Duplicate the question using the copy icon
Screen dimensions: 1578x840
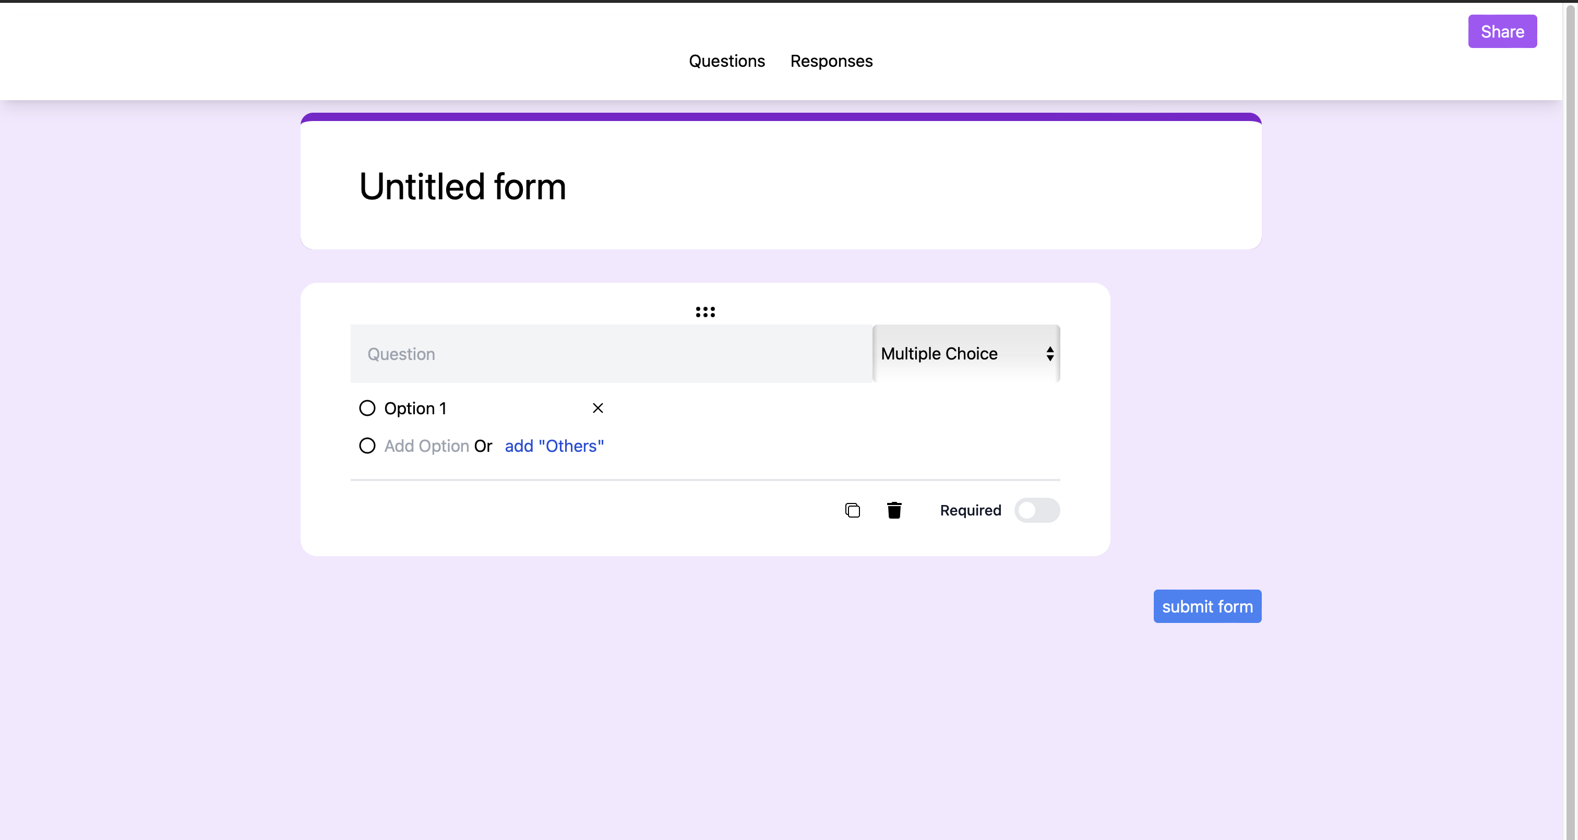click(x=853, y=510)
